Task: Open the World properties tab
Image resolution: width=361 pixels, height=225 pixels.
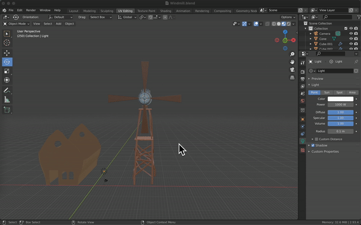Action: pyautogui.click(x=303, y=101)
